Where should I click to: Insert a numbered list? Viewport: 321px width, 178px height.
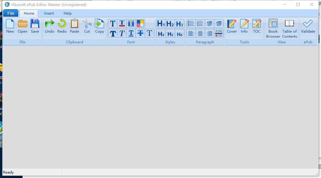(200, 23)
